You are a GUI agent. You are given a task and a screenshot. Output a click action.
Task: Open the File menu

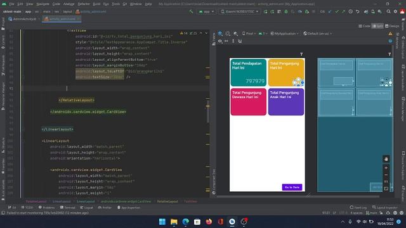click(x=11, y=4)
